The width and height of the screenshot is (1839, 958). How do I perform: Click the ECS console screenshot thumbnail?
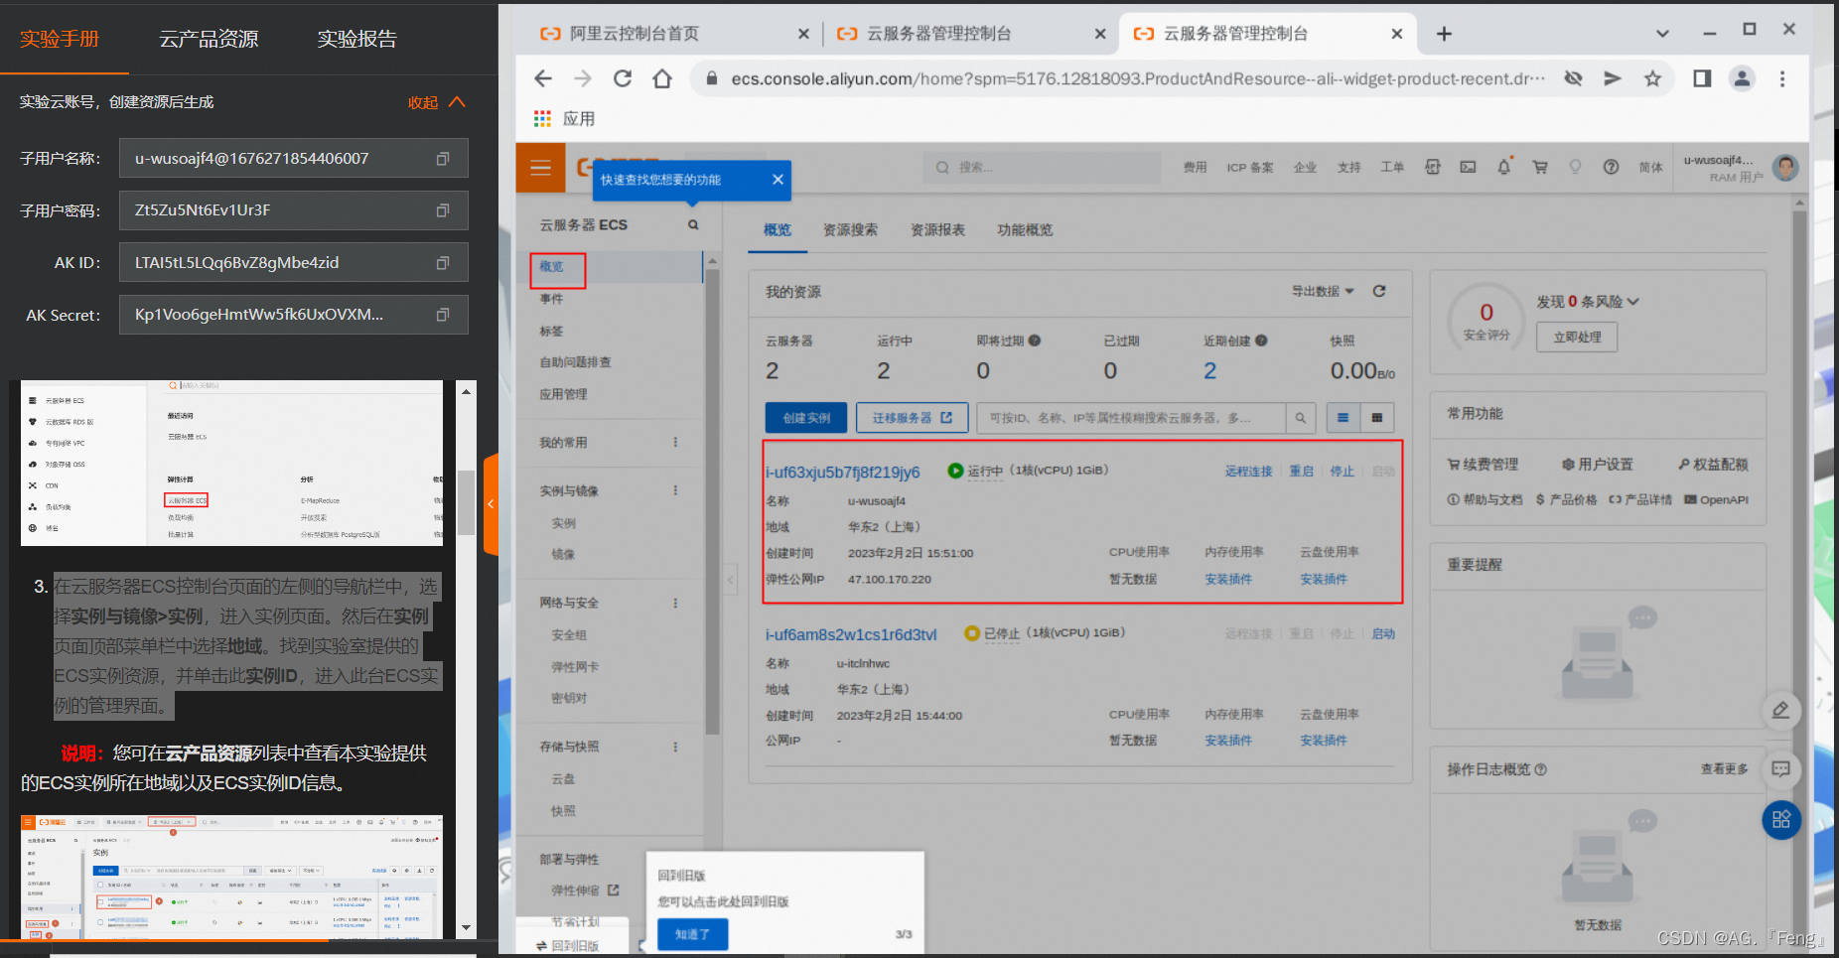click(231, 877)
